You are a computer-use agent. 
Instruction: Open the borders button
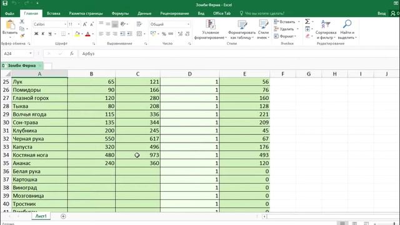(x=63, y=34)
